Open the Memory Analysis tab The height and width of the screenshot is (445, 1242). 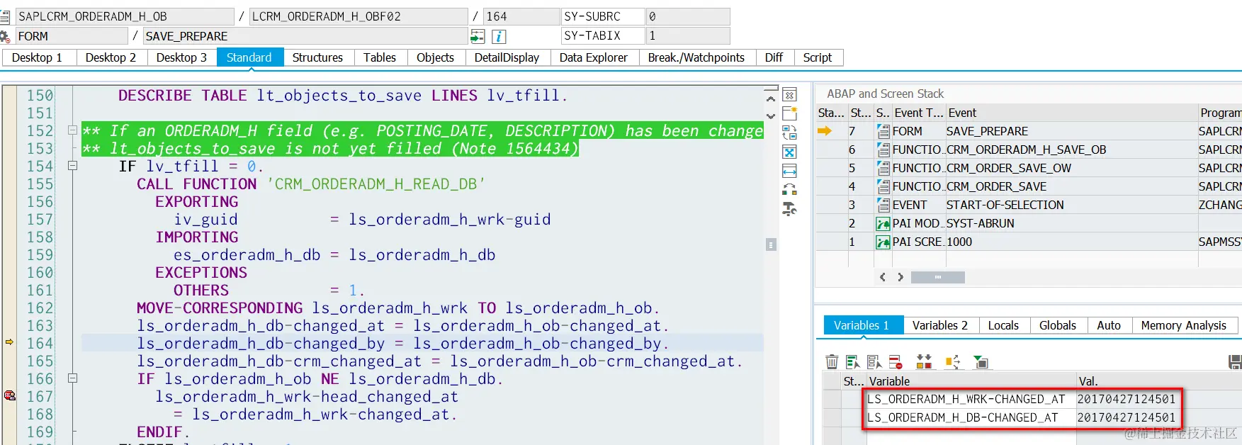coord(1184,325)
